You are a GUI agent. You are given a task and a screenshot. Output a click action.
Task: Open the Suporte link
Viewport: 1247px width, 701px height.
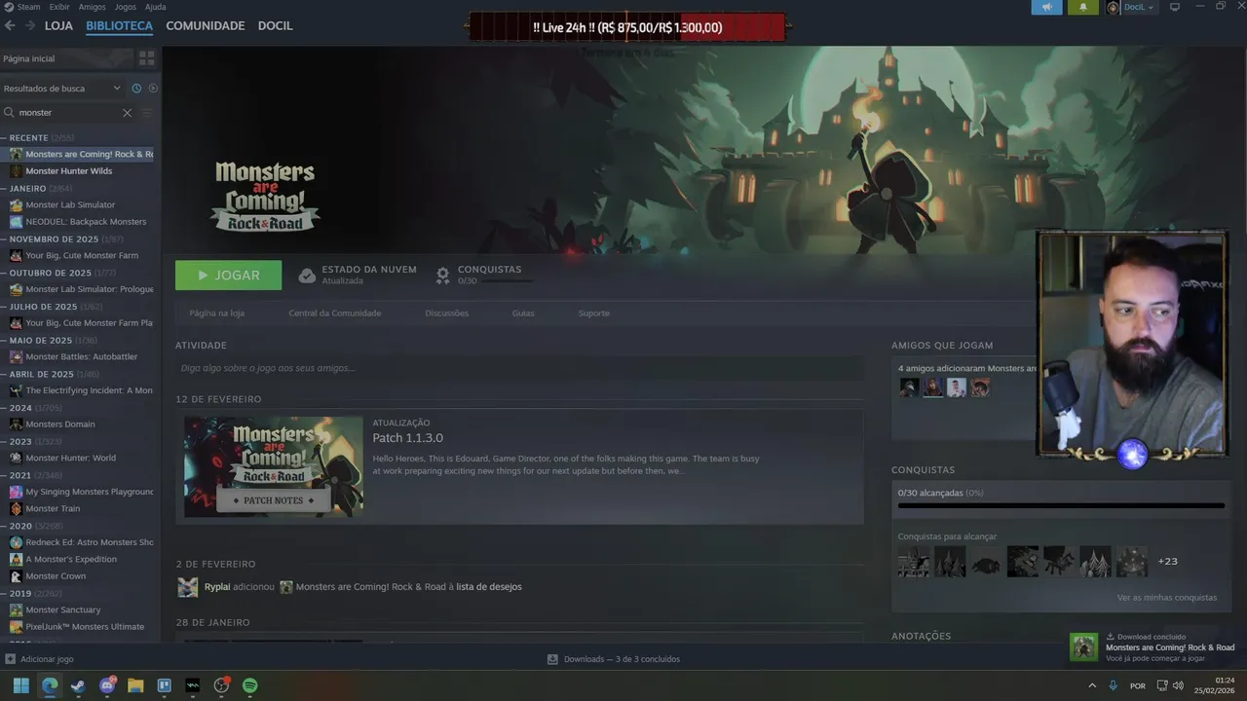point(594,314)
